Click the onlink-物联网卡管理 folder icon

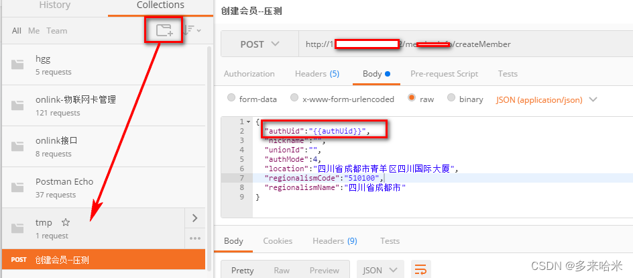(17, 105)
